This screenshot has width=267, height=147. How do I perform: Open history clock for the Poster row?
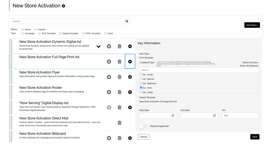[x=109, y=92]
